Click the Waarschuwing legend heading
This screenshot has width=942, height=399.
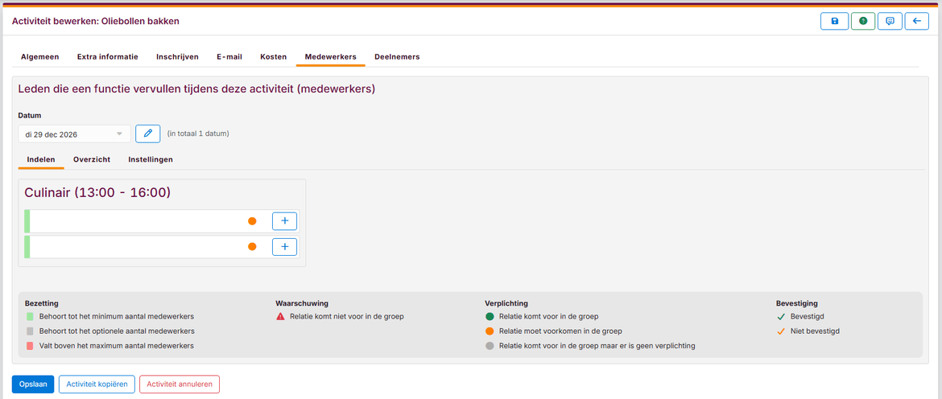click(302, 303)
